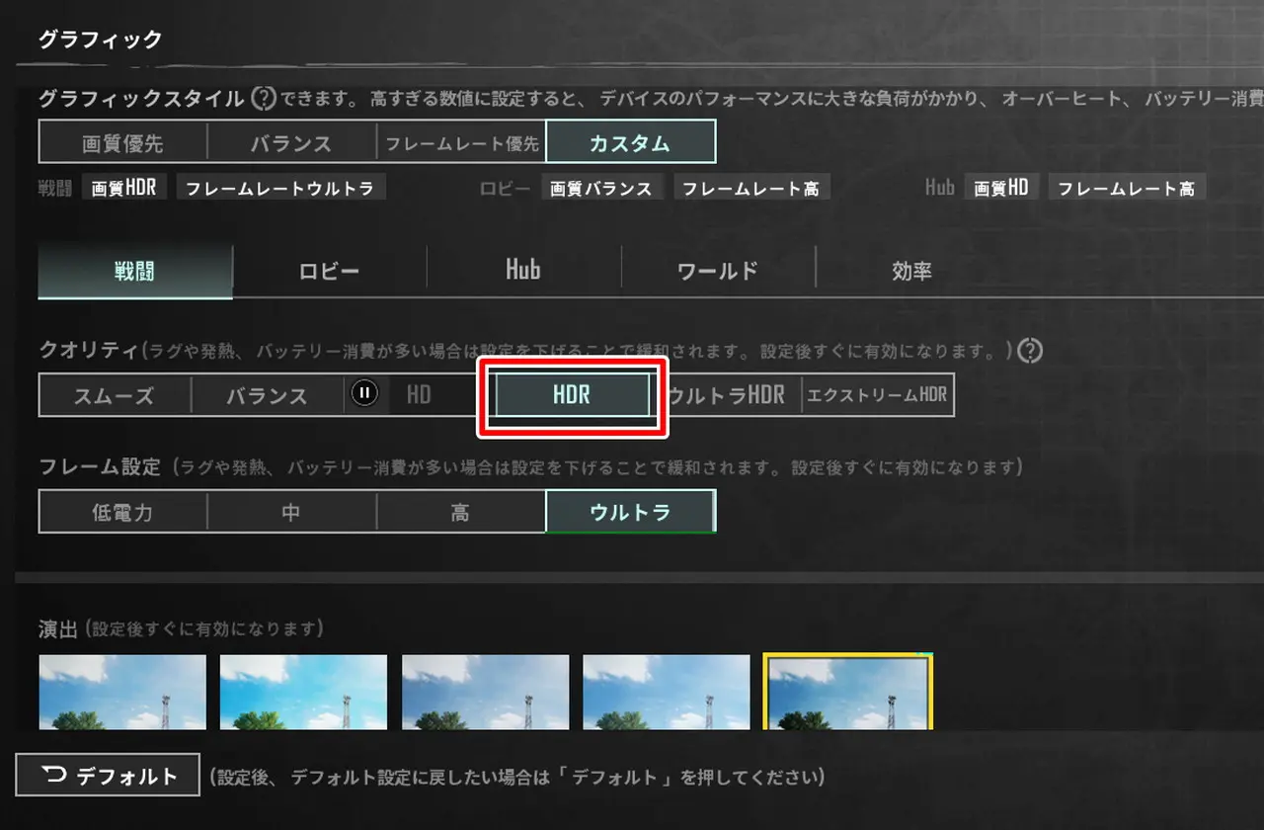Image resolution: width=1264 pixels, height=830 pixels.
Task: Select カスタム graphics style
Action: (630, 143)
